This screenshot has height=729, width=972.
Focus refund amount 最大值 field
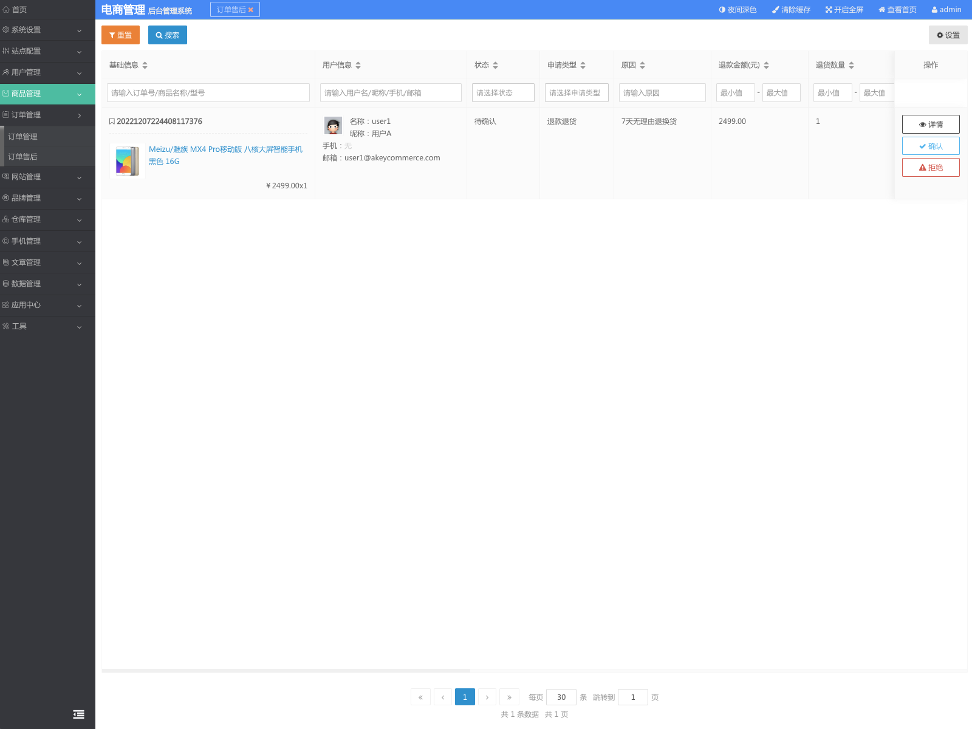coord(781,92)
